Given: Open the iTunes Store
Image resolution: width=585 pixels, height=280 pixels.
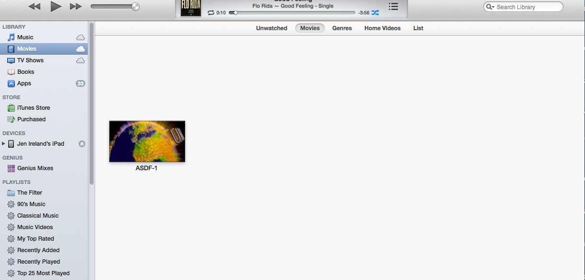Looking at the screenshot, I should 34,108.
